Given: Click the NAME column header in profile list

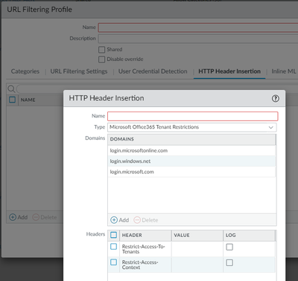Looking at the screenshot, I should coord(28,100).
